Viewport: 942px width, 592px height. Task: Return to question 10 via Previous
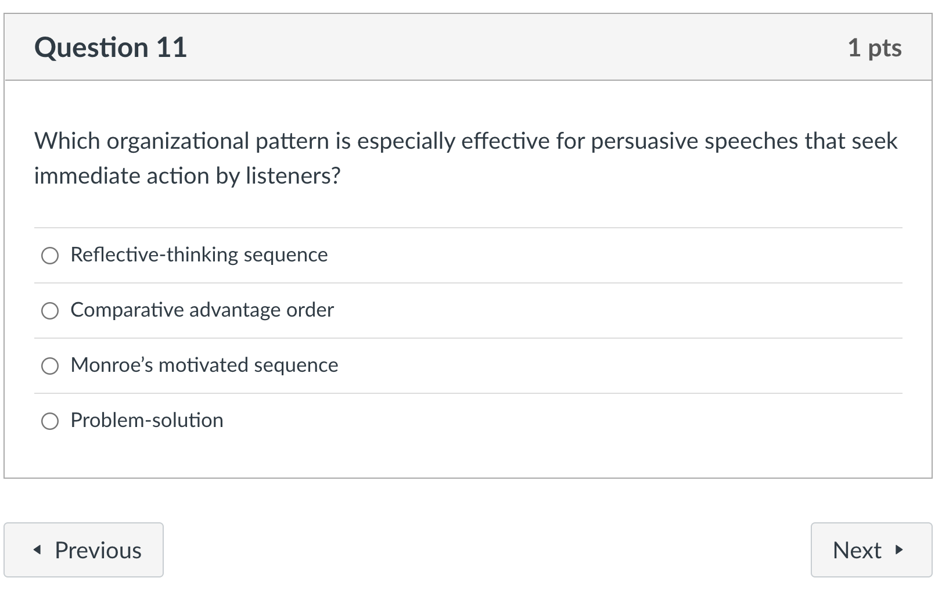click(84, 550)
